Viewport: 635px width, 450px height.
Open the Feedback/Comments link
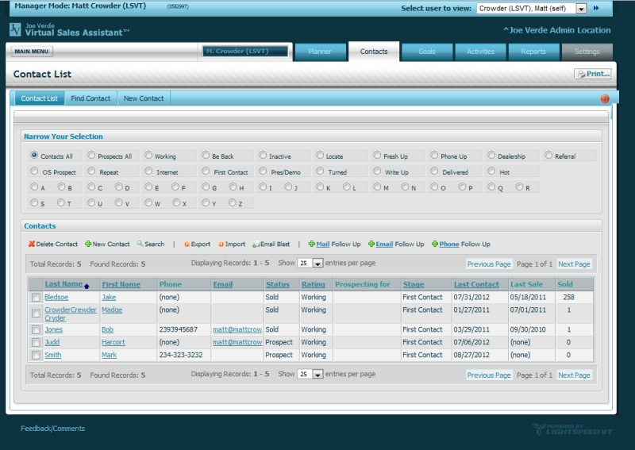click(x=52, y=429)
